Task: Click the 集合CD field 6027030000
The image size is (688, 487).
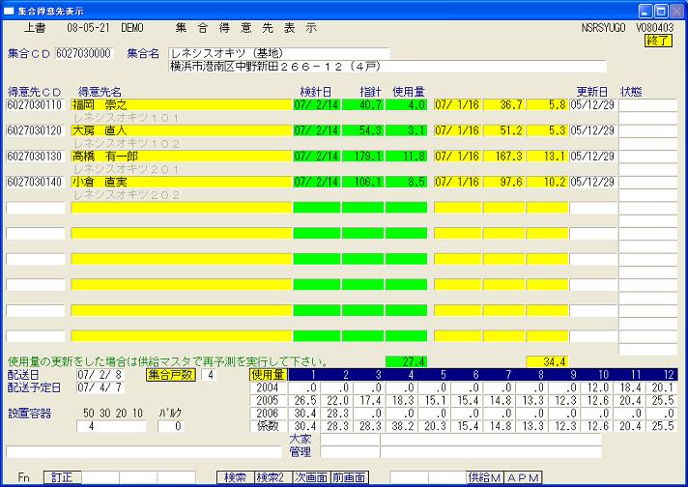Action: coord(85,53)
